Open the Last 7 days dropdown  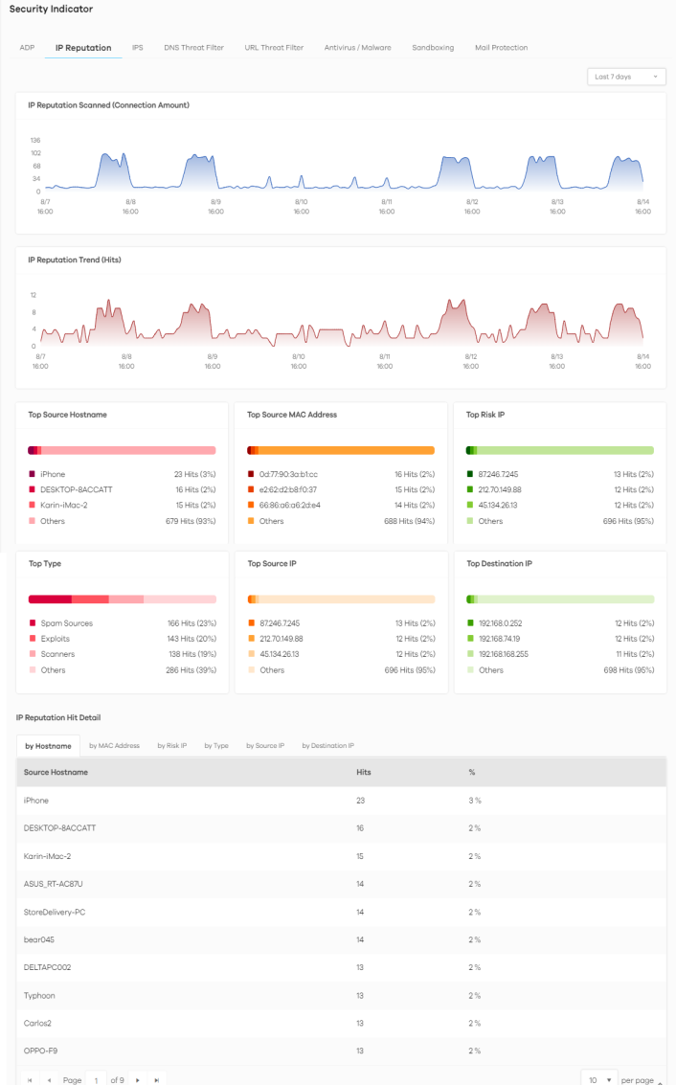[x=626, y=77]
